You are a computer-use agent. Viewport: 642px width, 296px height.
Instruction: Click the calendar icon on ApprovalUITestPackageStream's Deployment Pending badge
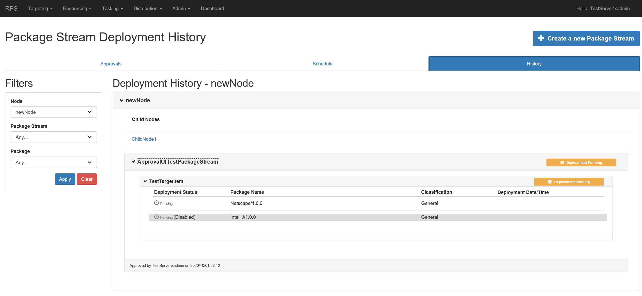[562, 162]
